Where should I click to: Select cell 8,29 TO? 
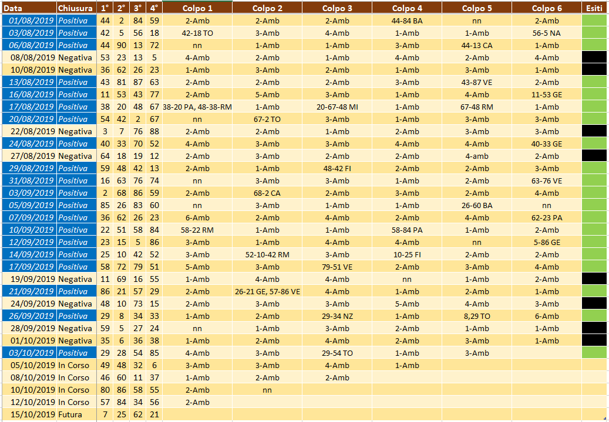[x=477, y=316]
